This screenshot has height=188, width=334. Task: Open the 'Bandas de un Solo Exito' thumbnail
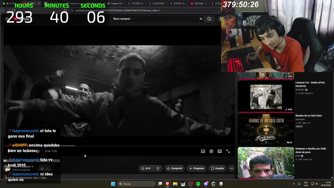pyautogui.click(x=266, y=130)
